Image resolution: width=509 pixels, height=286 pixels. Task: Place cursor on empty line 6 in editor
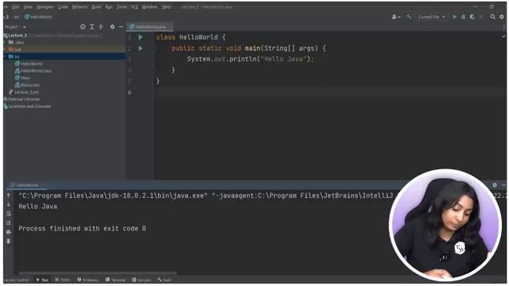[328, 92]
